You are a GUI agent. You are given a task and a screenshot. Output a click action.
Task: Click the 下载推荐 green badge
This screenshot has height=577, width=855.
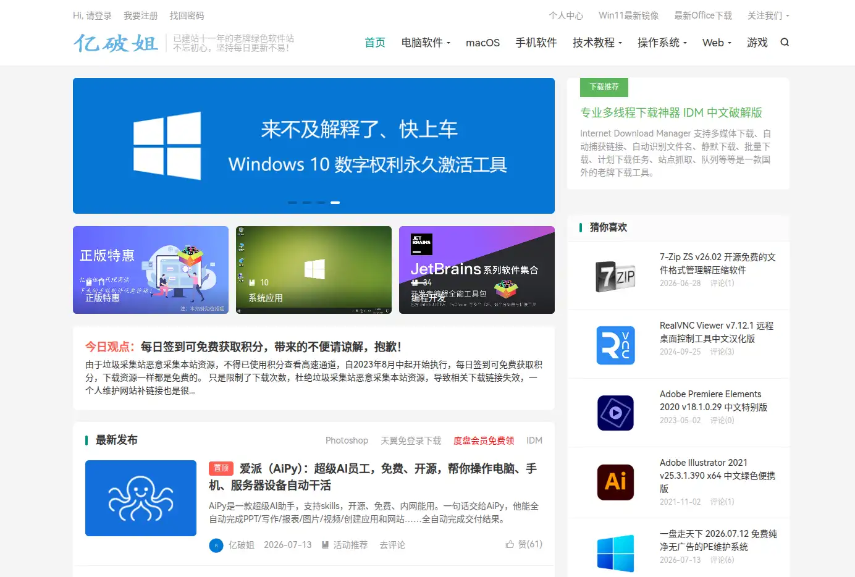(604, 87)
